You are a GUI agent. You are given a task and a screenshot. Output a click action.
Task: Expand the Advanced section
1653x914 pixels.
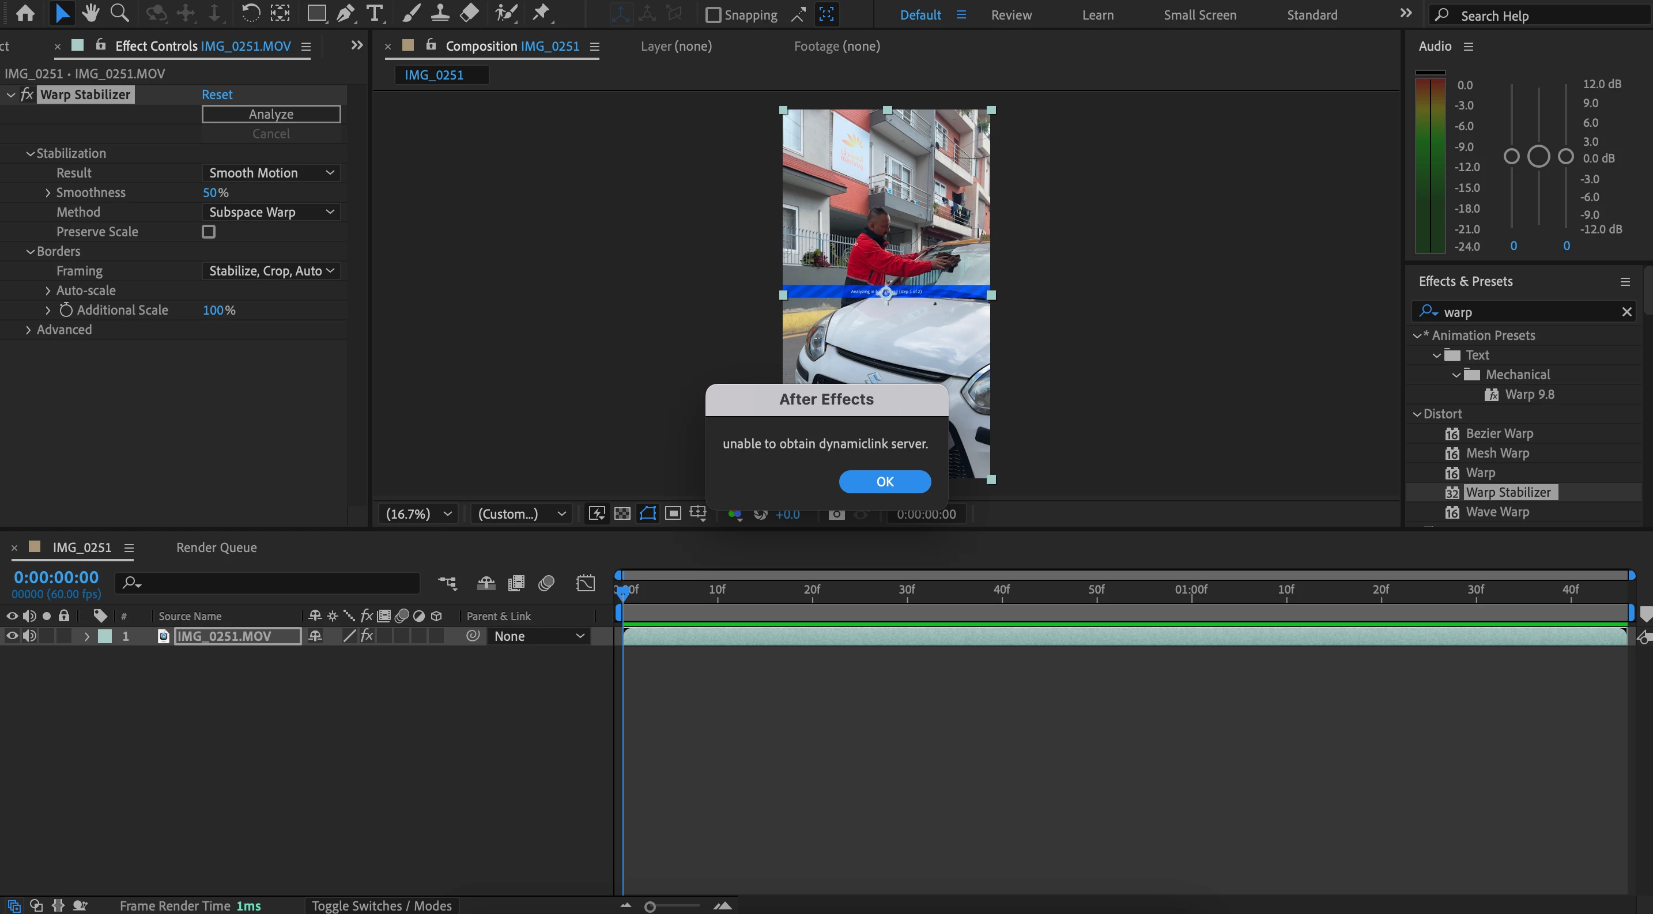point(28,330)
